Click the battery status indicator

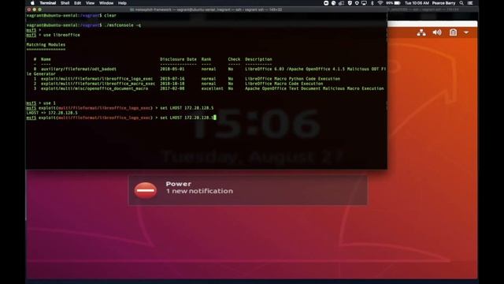[394, 3]
